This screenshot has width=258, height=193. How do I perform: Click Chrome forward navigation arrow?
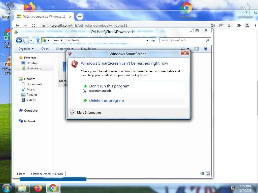pyautogui.click(x=25, y=25)
